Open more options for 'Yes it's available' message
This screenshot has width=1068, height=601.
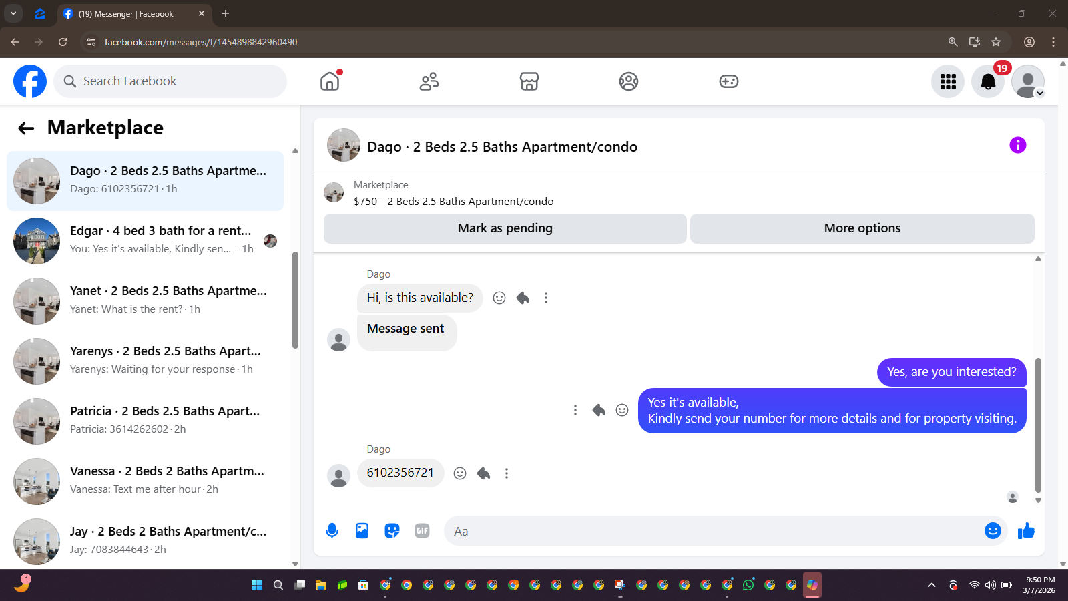pos(575,410)
